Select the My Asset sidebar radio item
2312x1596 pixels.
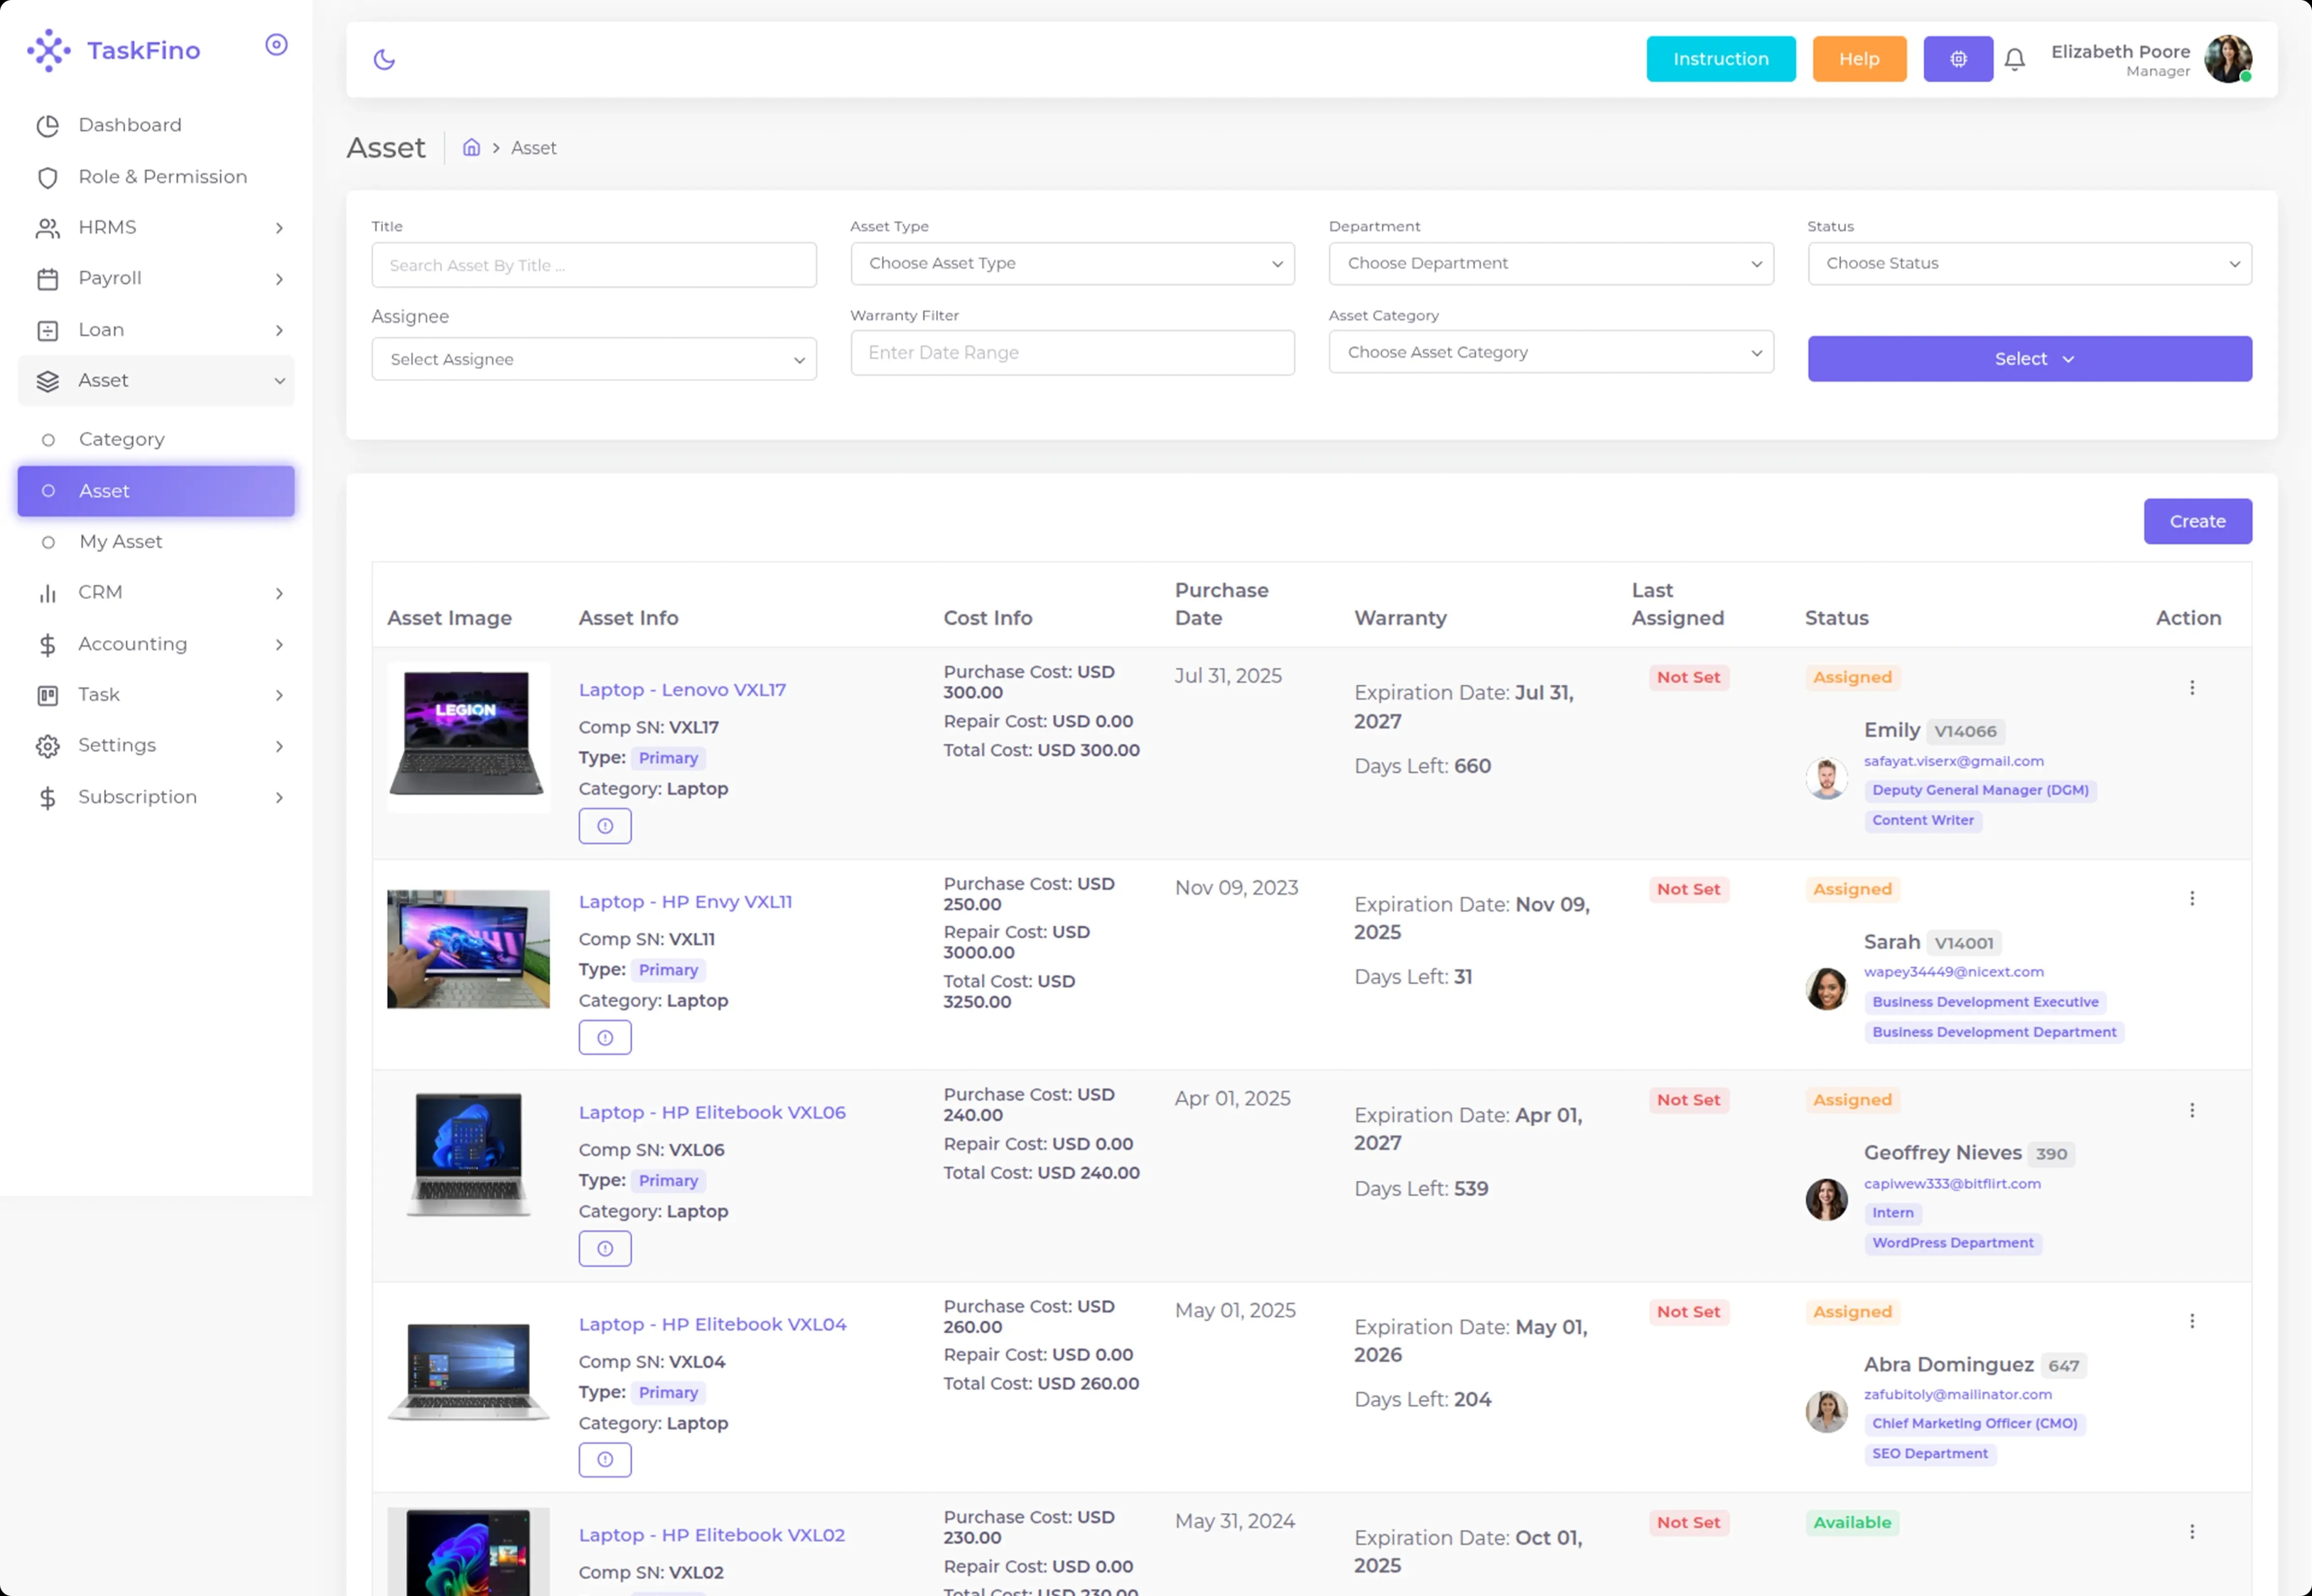[121, 542]
